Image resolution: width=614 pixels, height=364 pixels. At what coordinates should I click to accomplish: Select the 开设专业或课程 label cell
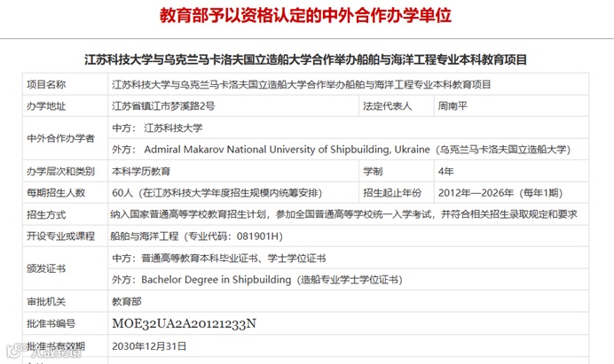(65, 236)
